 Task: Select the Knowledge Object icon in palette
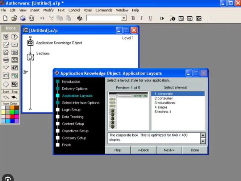coord(14,84)
